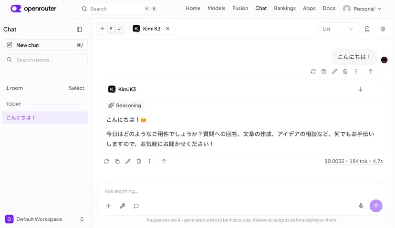Click Select to choose rooms
Image resolution: width=395 pixels, height=228 pixels.
(76, 88)
